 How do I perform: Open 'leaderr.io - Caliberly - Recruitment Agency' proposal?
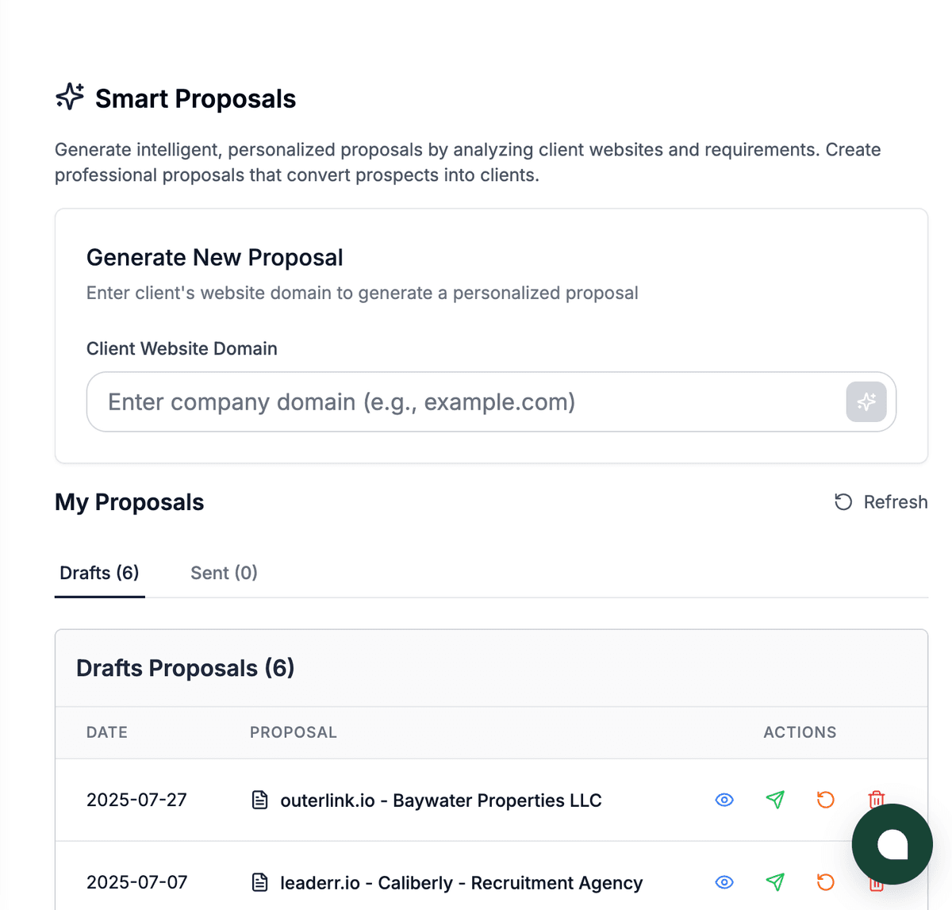(x=462, y=883)
